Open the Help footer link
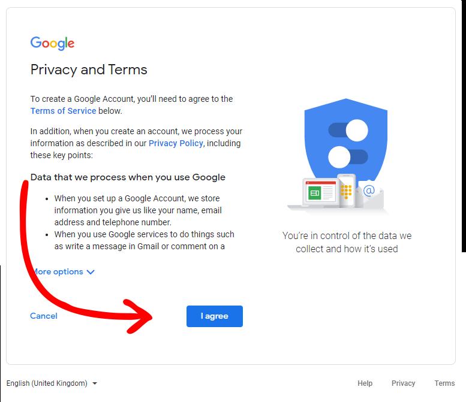Screen dimensions: 466x402 tap(365, 383)
